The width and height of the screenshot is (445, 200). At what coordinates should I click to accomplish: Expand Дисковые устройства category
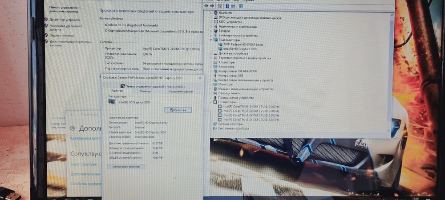pos(211,53)
